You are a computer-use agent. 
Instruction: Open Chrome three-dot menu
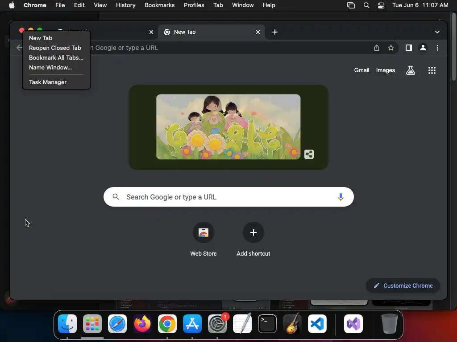(437, 48)
